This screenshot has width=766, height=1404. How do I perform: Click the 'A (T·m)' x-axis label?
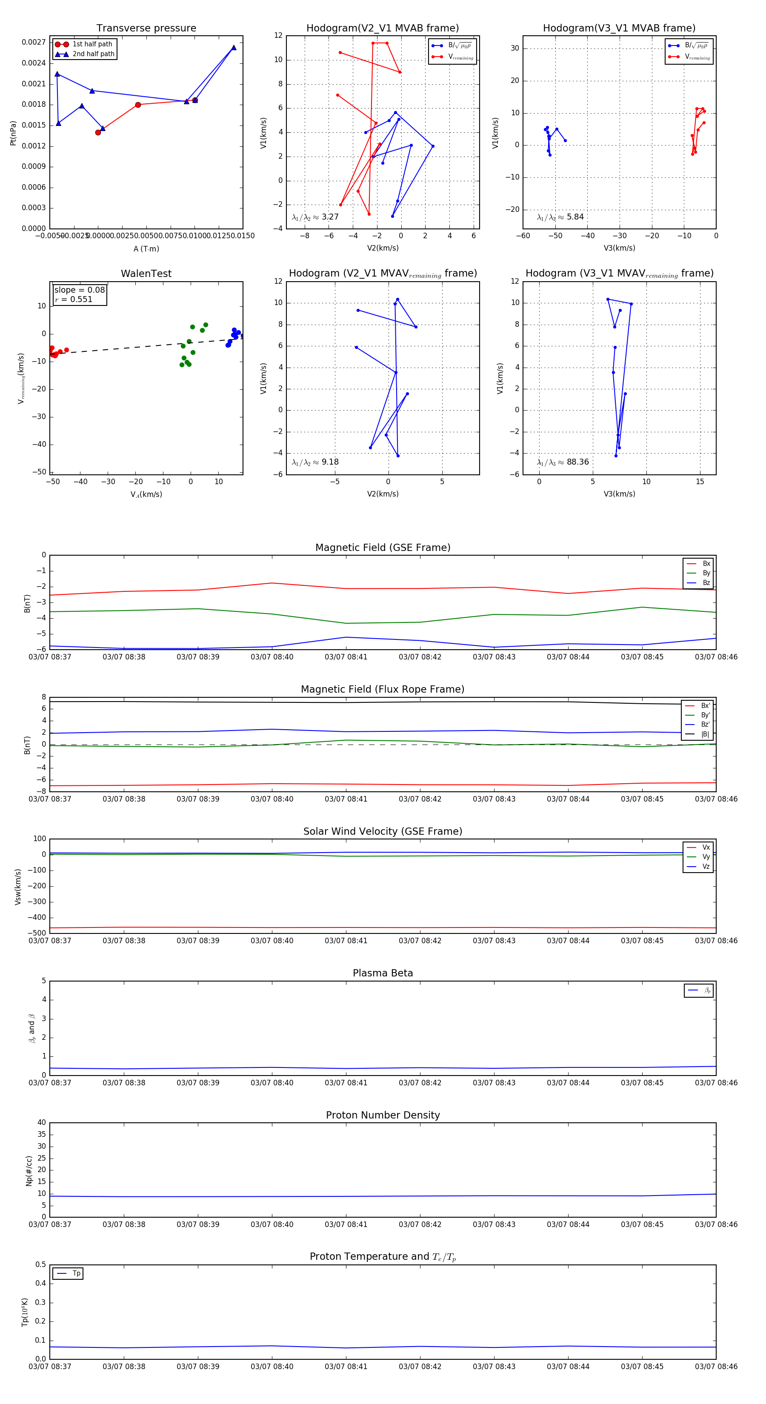[146, 249]
